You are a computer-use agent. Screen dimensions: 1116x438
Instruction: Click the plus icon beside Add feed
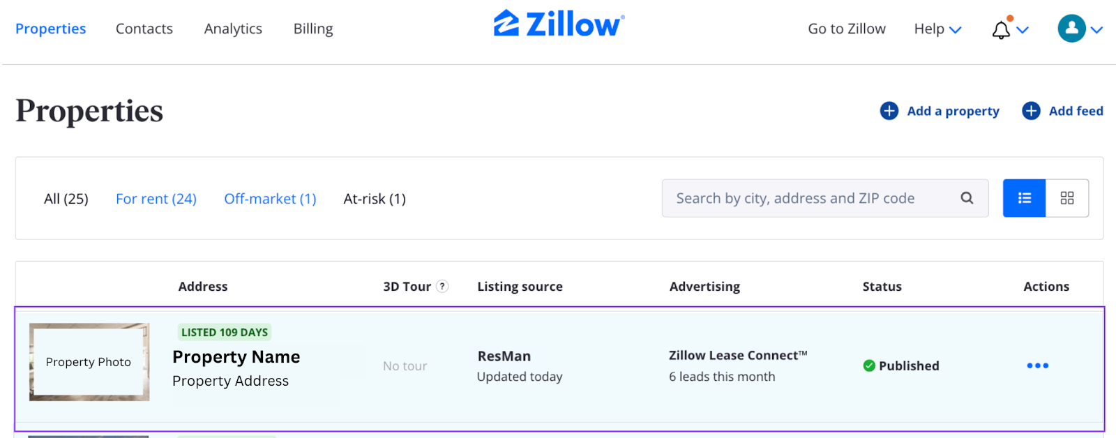tap(1031, 111)
